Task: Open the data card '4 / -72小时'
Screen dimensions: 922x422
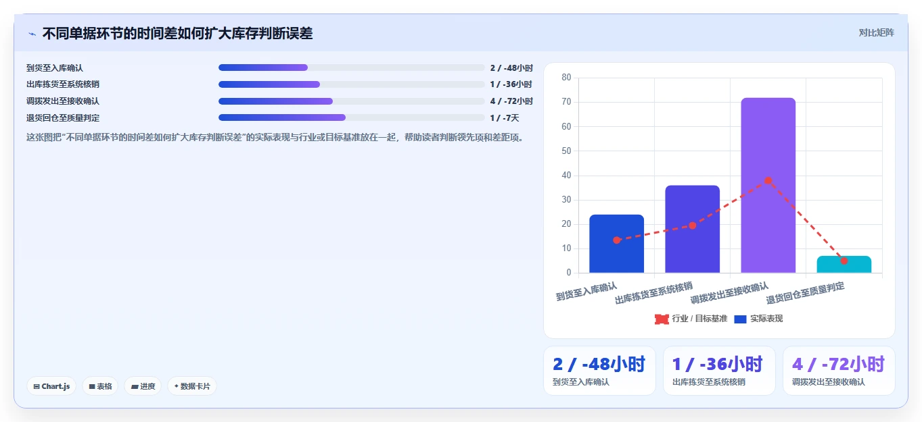Action: [x=839, y=371]
